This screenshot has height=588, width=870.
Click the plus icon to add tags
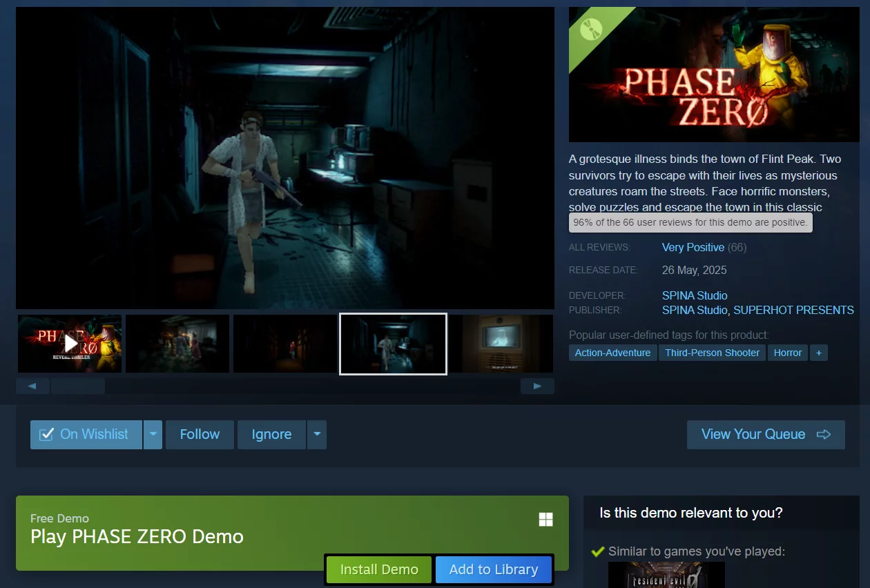coord(818,353)
